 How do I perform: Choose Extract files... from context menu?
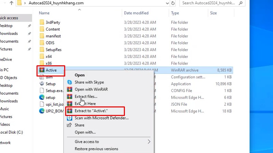[86, 97]
